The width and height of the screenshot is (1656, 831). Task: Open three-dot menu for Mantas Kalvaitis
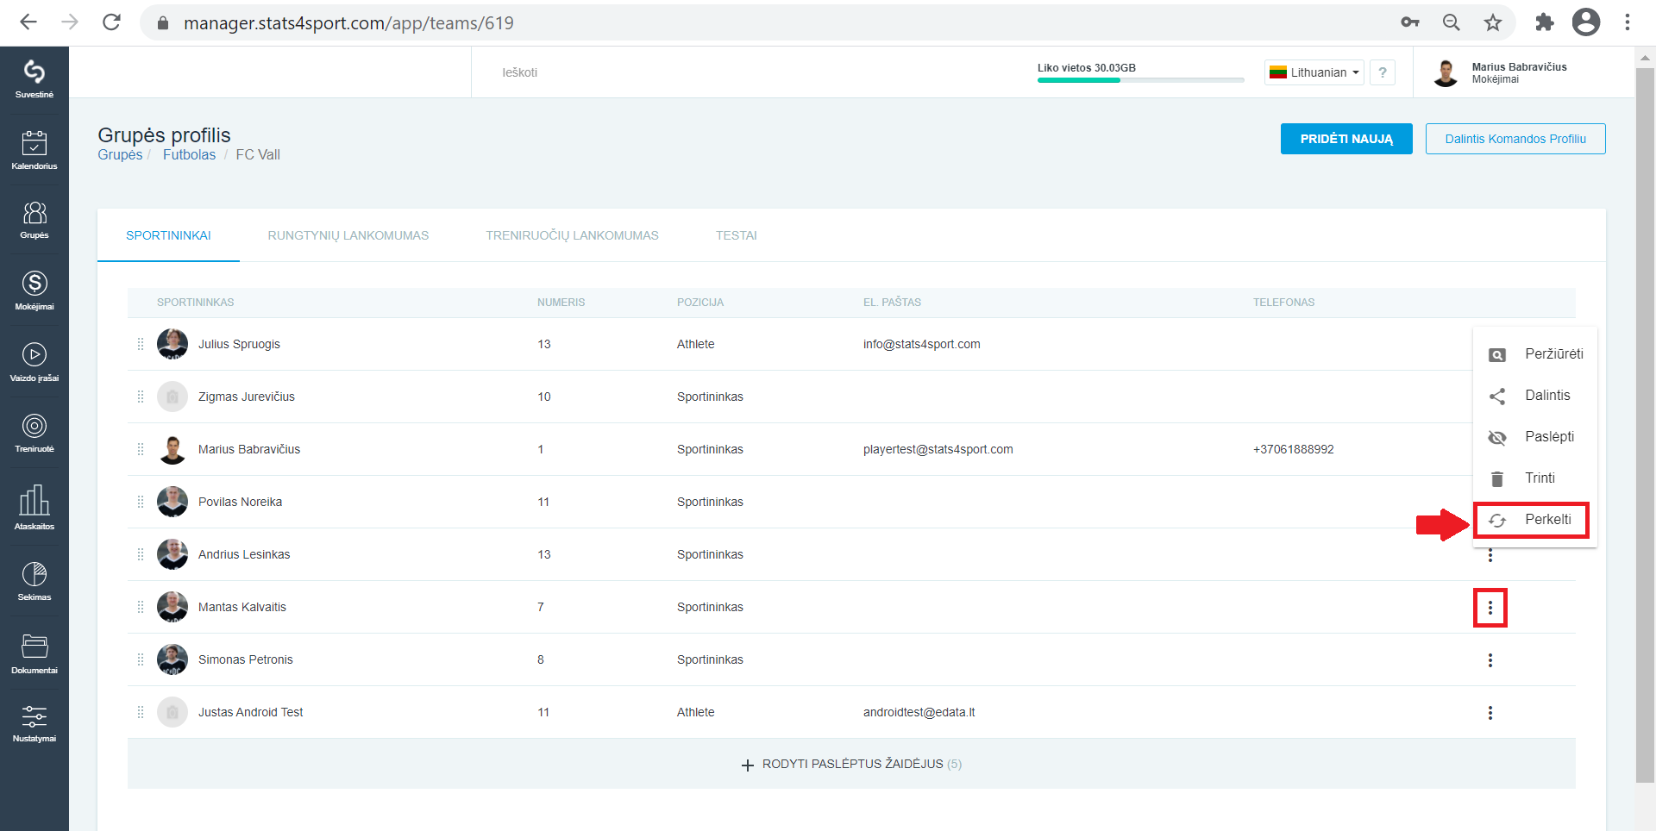point(1490,608)
